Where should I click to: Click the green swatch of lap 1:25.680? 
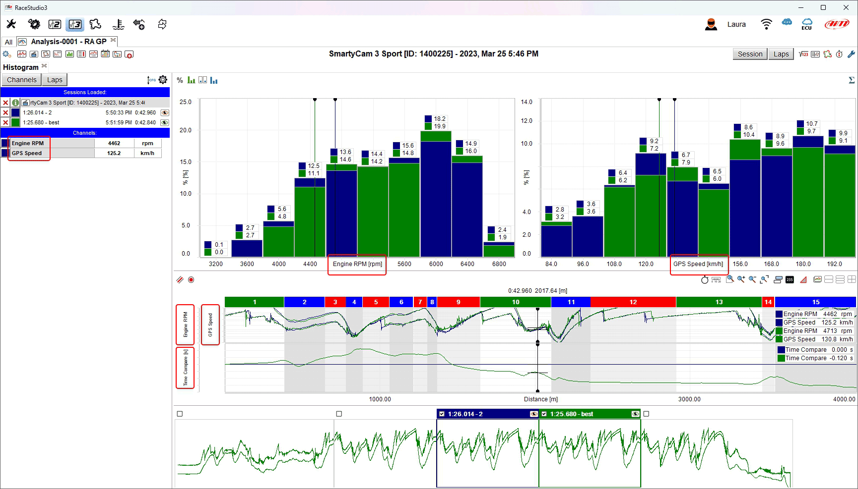pyautogui.click(x=15, y=122)
